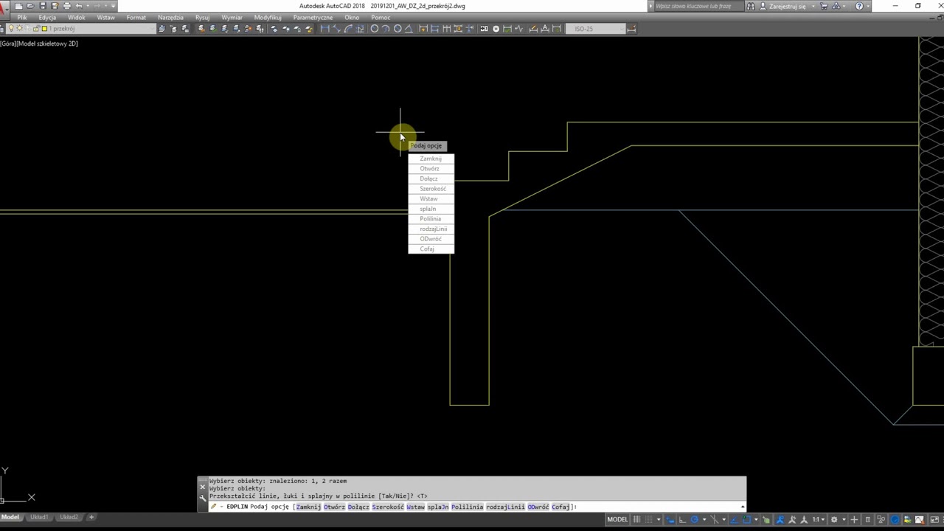Click the Angular dimension icon
This screenshot has width=944, height=531.
click(x=409, y=29)
